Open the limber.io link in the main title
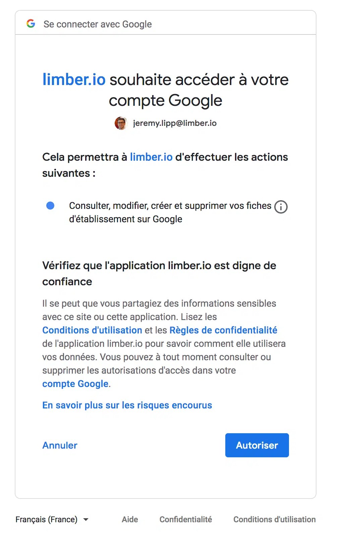 74,80
